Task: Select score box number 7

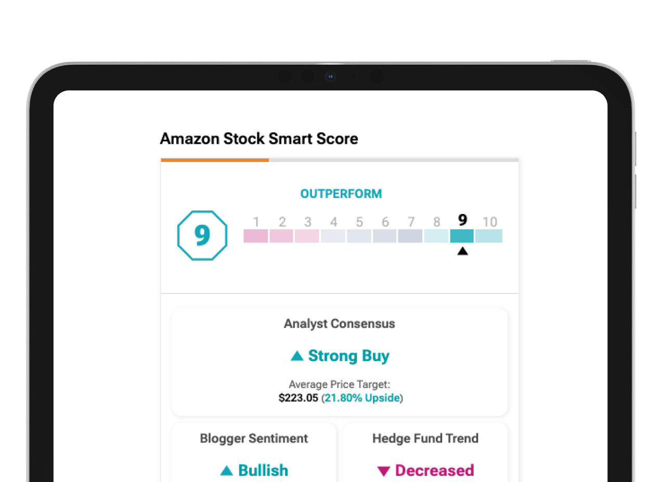Action: tap(410, 236)
